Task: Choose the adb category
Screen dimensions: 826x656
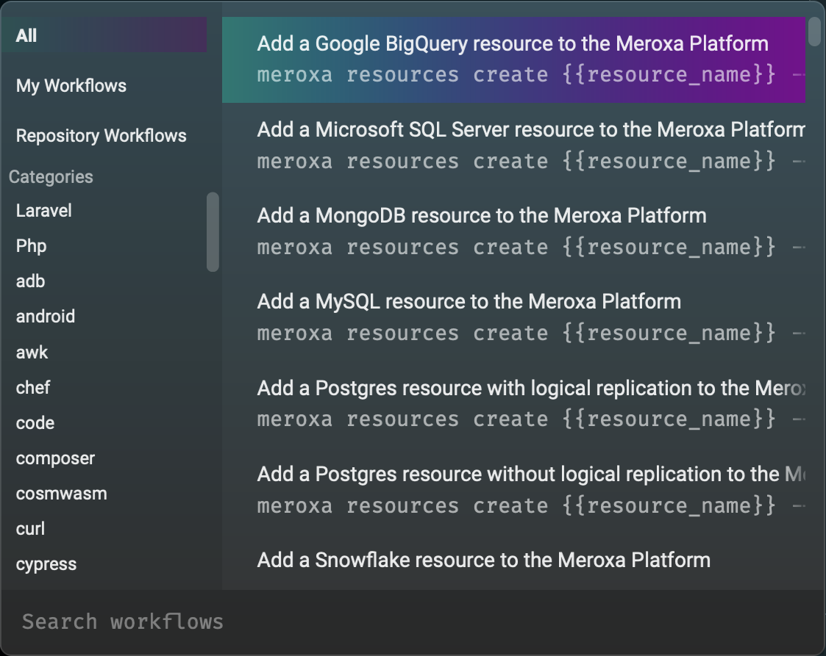Action: pyautogui.click(x=31, y=281)
